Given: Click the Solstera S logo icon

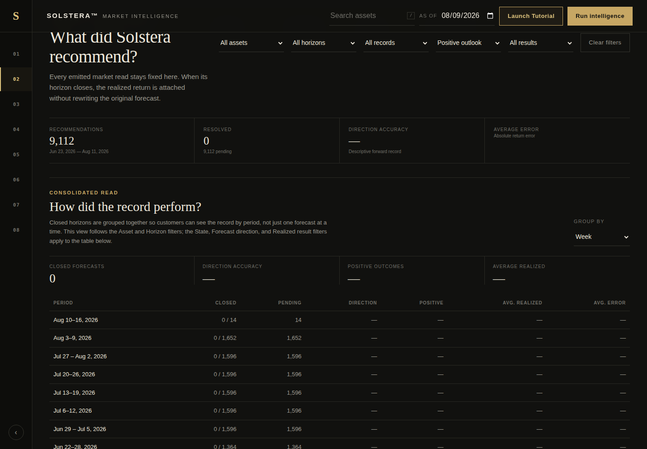Looking at the screenshot, I should [x=16, y=16].
